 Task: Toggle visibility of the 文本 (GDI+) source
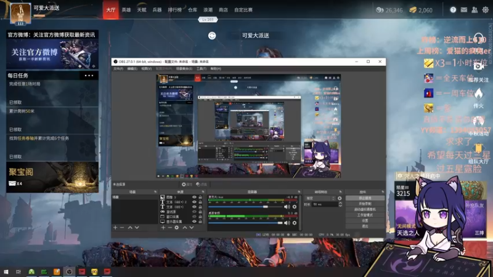[194, 207]
